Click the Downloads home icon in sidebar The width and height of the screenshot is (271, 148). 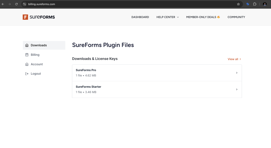[x=27, y=45]
